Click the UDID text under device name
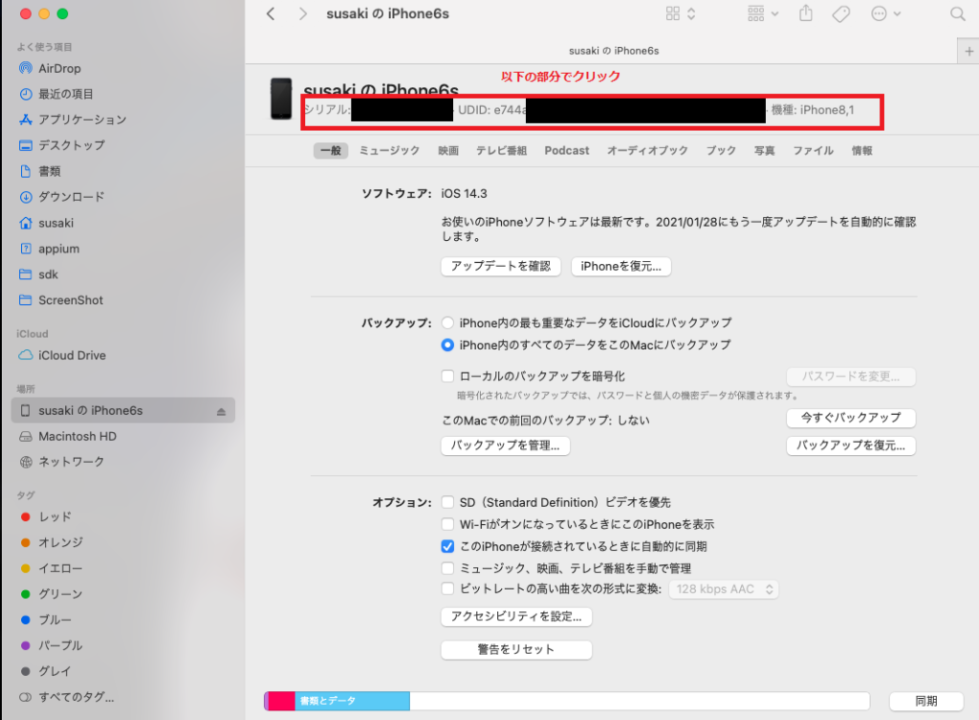Viewport: 979px width, 720px height. click(x=490, y=110)
